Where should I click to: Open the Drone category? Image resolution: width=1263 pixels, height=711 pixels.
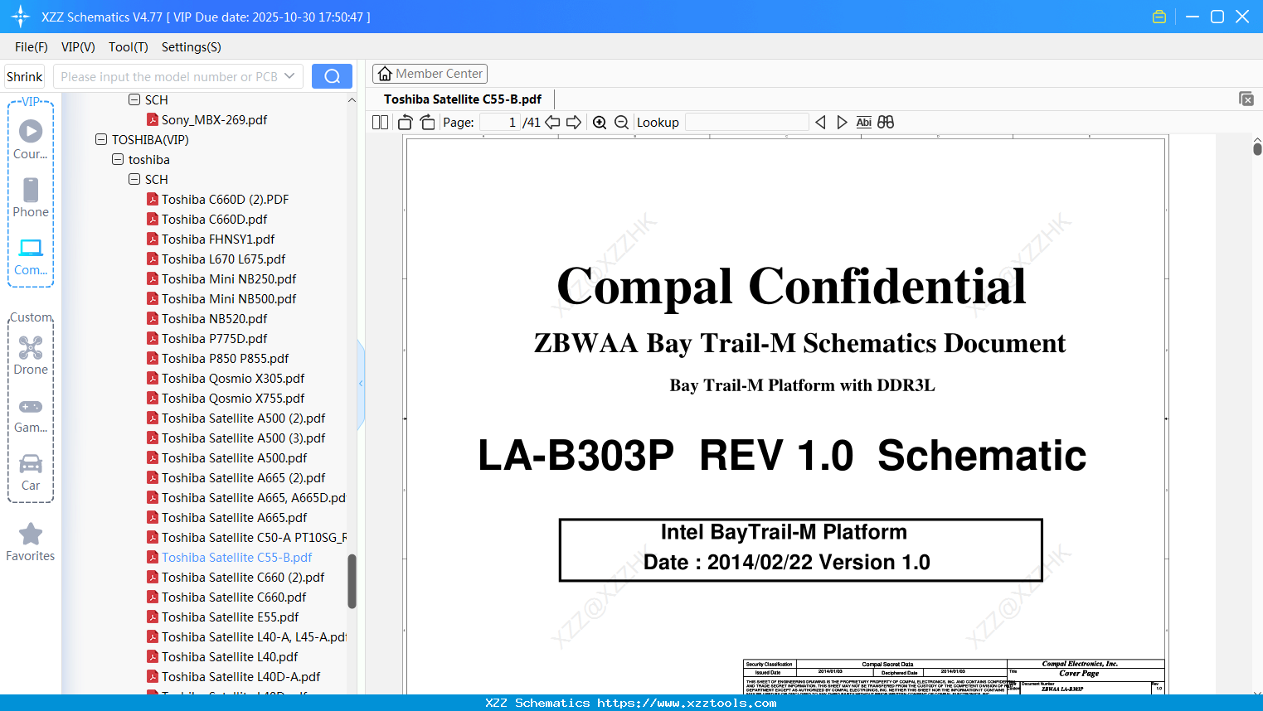click(x=31, y=355)
